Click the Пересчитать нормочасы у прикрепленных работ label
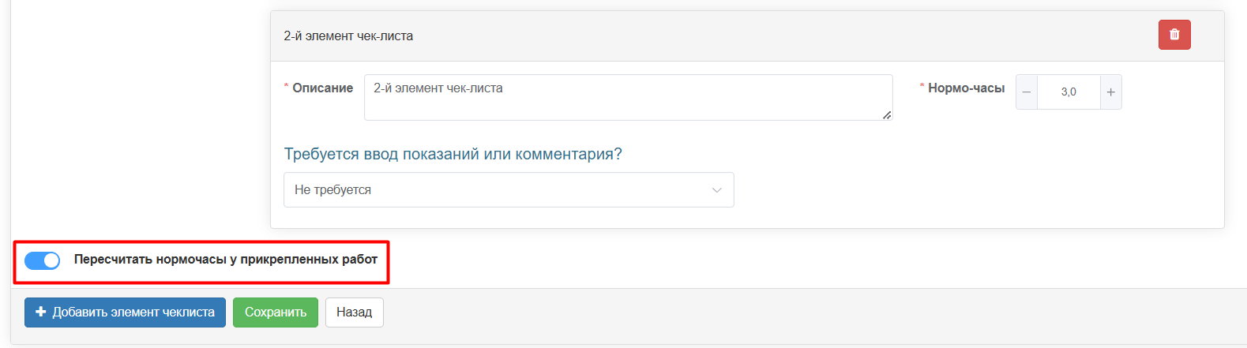The height and width of the screenshot is (348, 1247). 226,260
